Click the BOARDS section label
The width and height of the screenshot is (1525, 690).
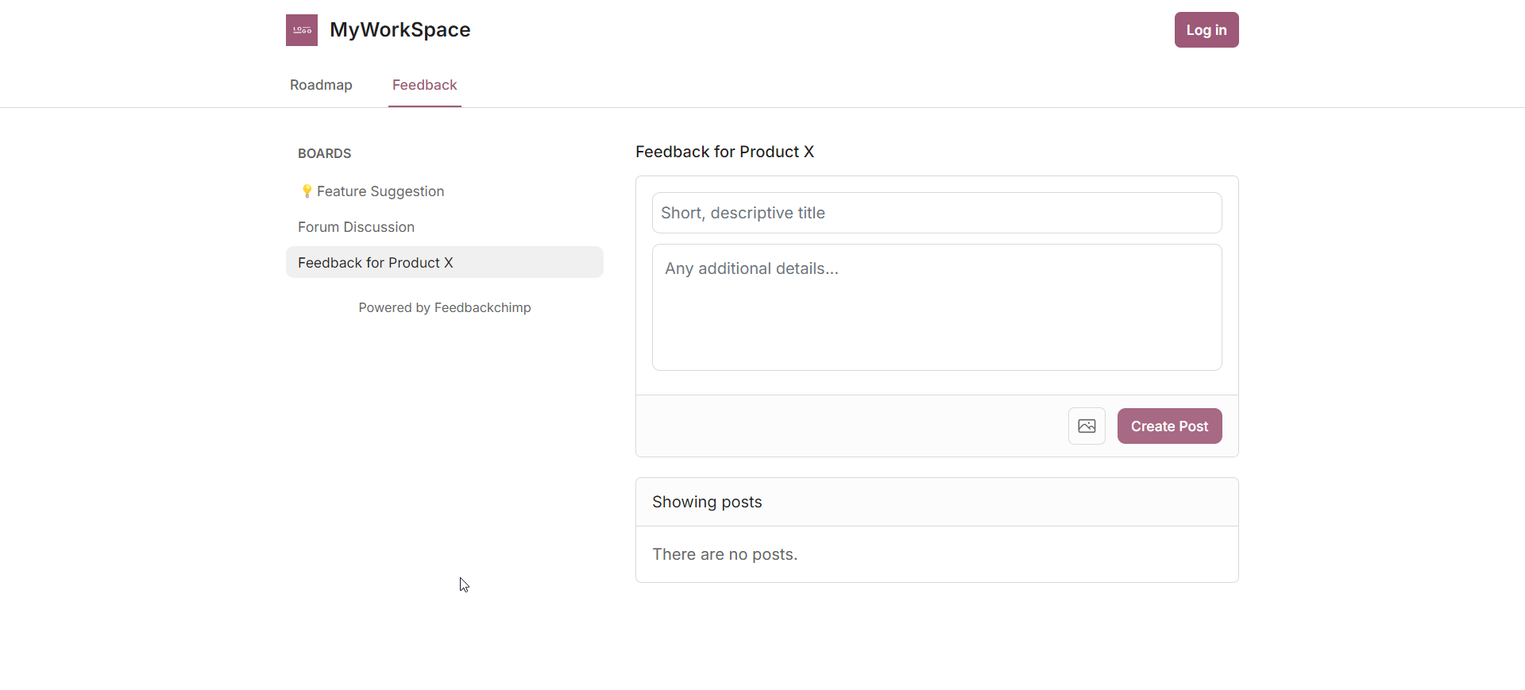(324, 153)
